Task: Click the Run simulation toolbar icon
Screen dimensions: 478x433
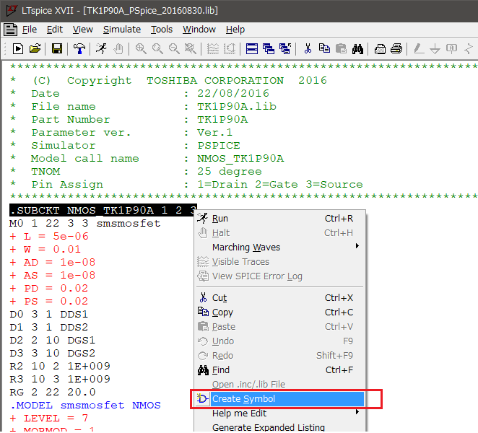Action: click(101, 49)
